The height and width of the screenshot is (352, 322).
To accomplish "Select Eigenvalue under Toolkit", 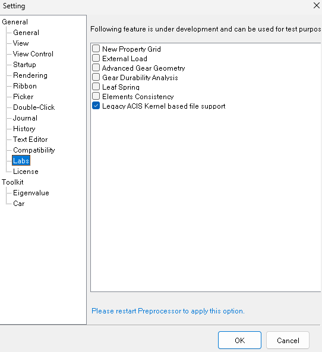I will point(31,193).
